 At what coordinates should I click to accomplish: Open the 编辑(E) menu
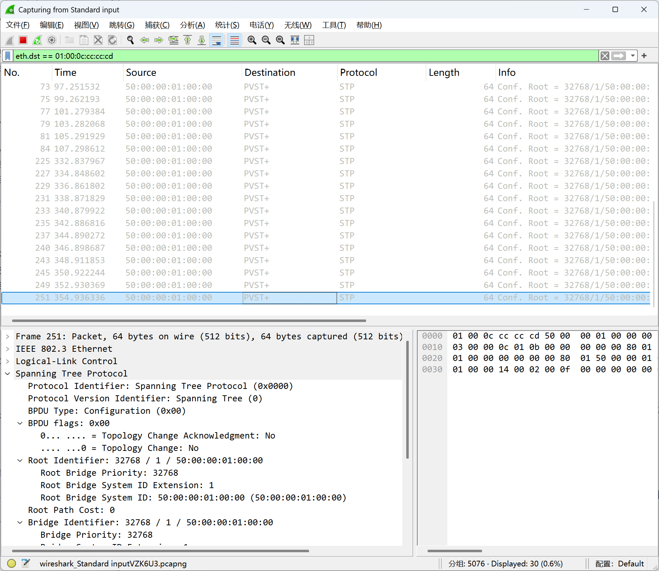(x=52, y=25)
